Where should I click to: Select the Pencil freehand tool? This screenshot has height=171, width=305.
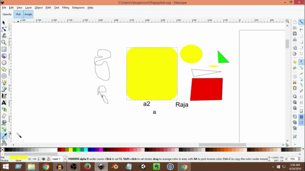4,83
